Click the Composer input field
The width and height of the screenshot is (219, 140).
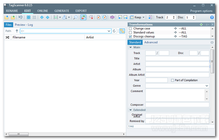pyautogui.click(x=177, y=105)
